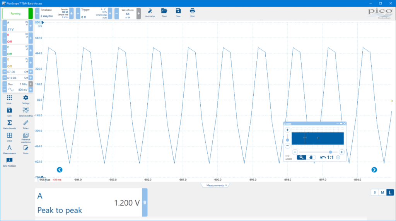Open the Measurements tool in sidebar
Screen dimensions: 396x221
(9, 150)
